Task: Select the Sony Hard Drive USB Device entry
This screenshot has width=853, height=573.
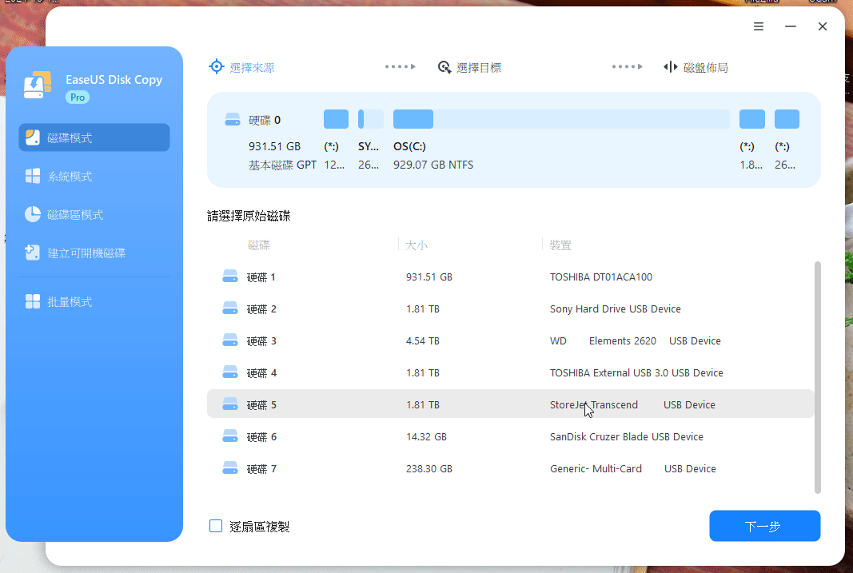Action: tap(616, 308)
